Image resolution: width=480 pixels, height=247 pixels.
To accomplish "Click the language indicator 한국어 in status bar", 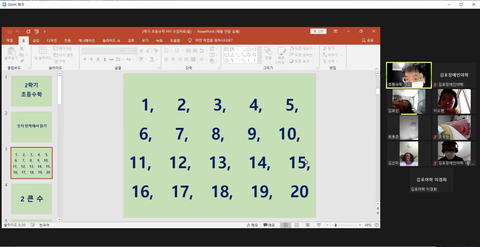I will (44, 225).
